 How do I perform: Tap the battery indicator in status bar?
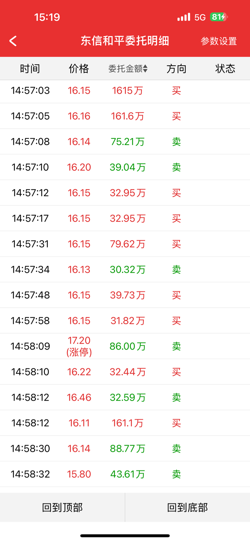pos(219,17)
